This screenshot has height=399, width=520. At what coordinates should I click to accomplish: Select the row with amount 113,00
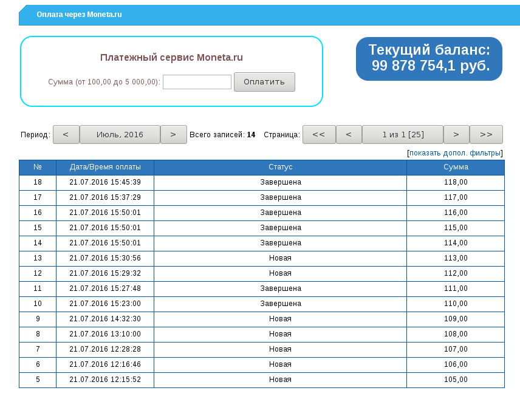(456, 258)
